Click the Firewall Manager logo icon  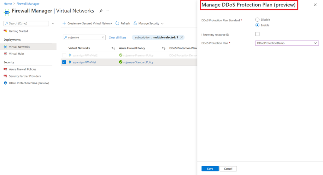pos(7,12)
